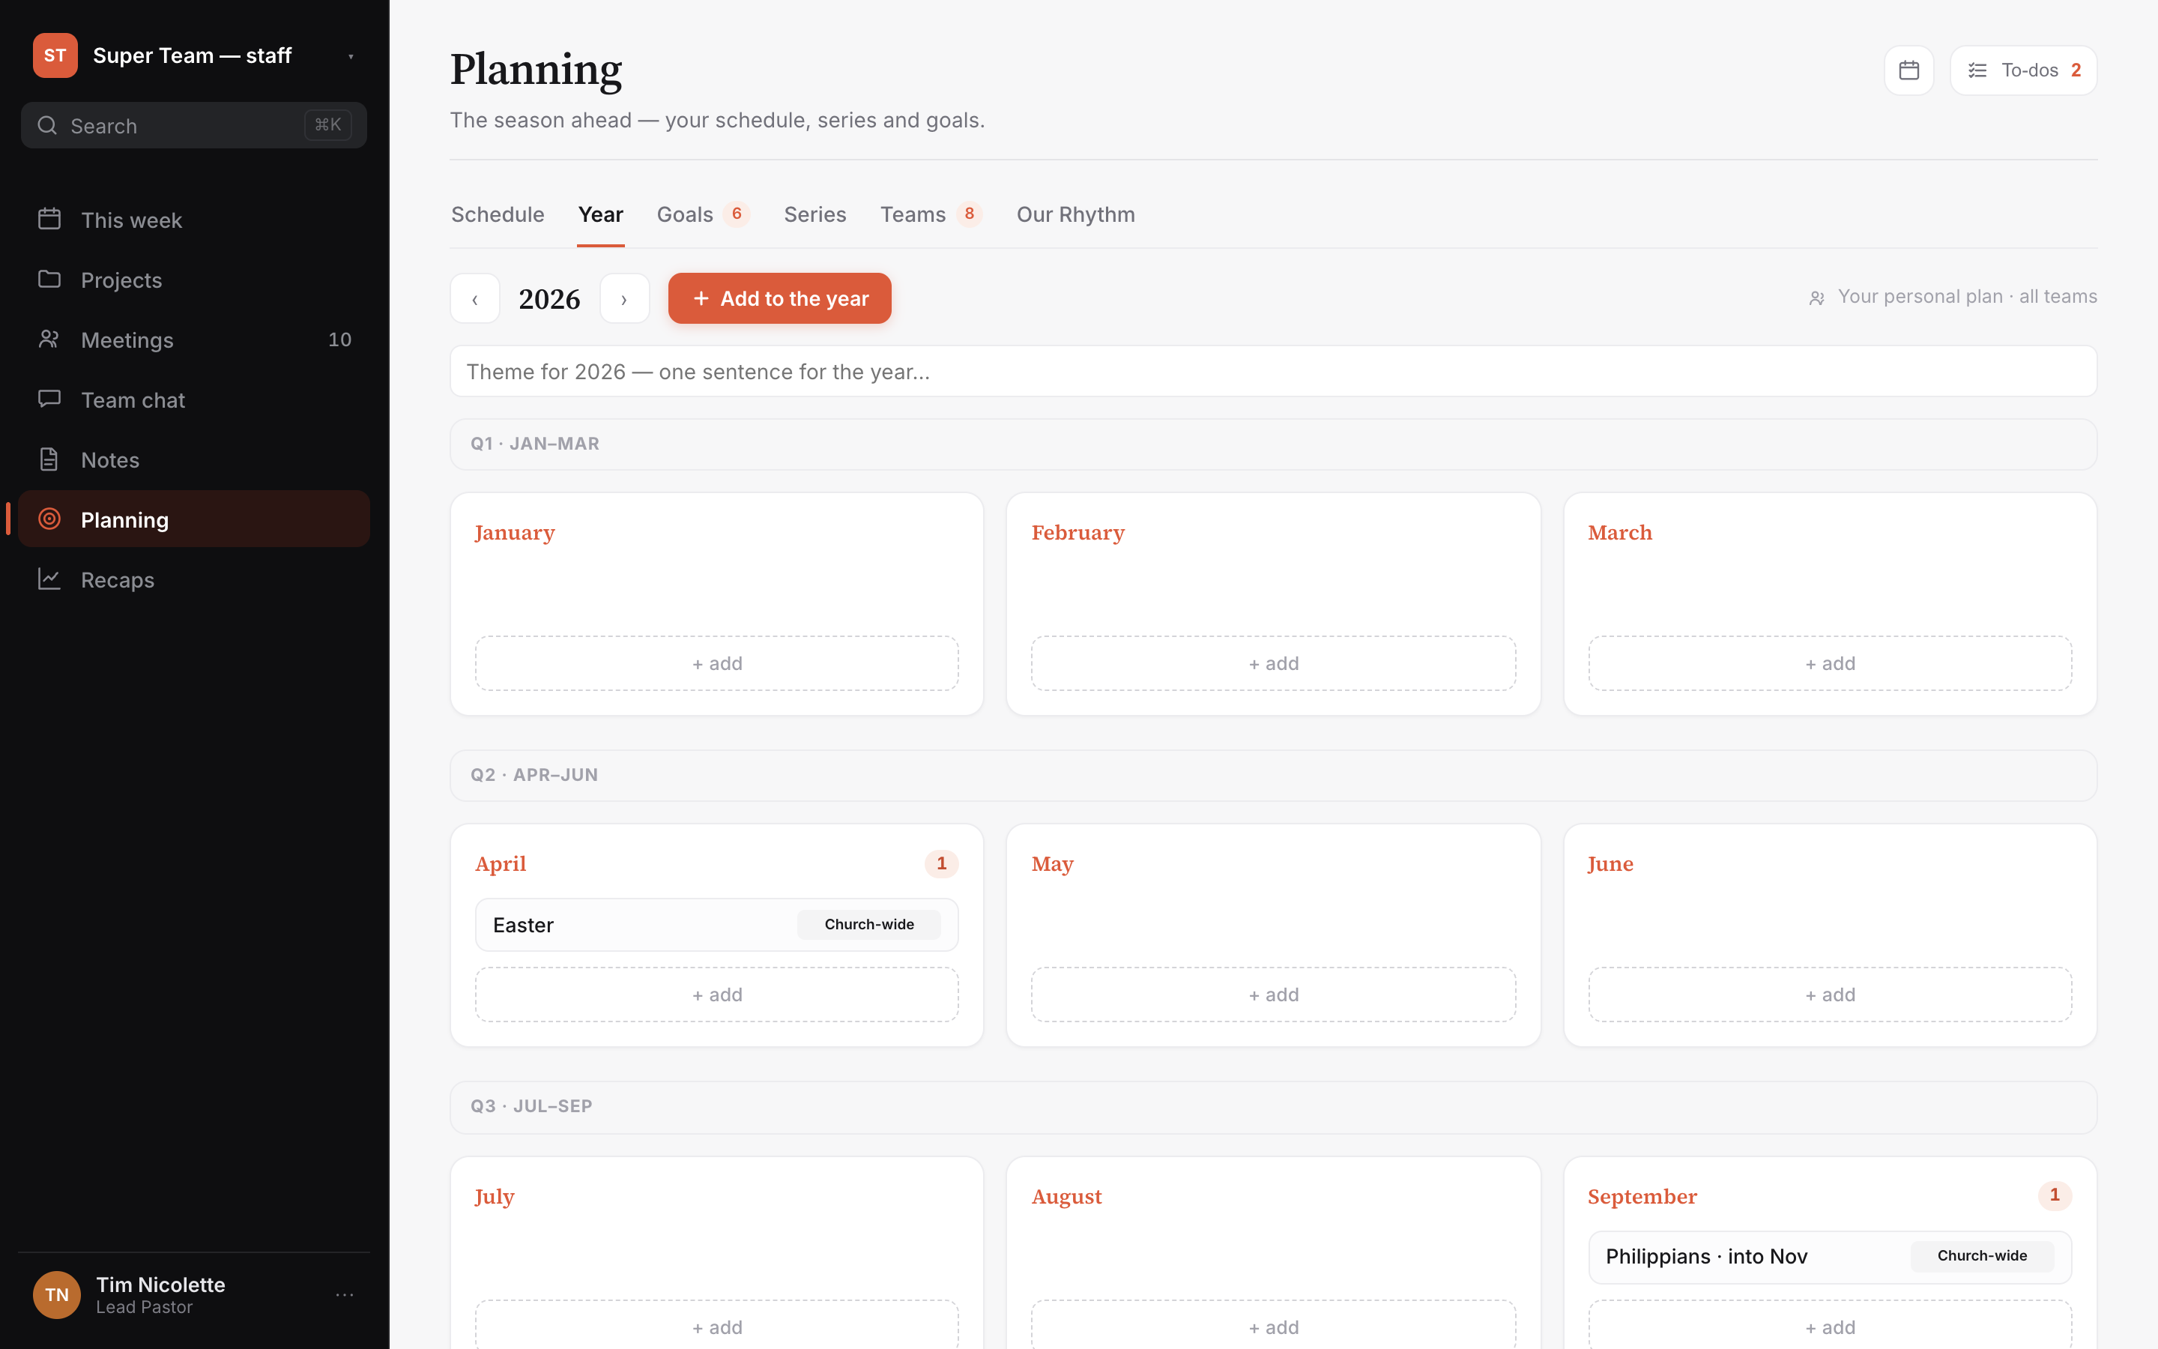
Task: Click the Q3 Jul–Sep quarter header
Action: (1273, 1107)
